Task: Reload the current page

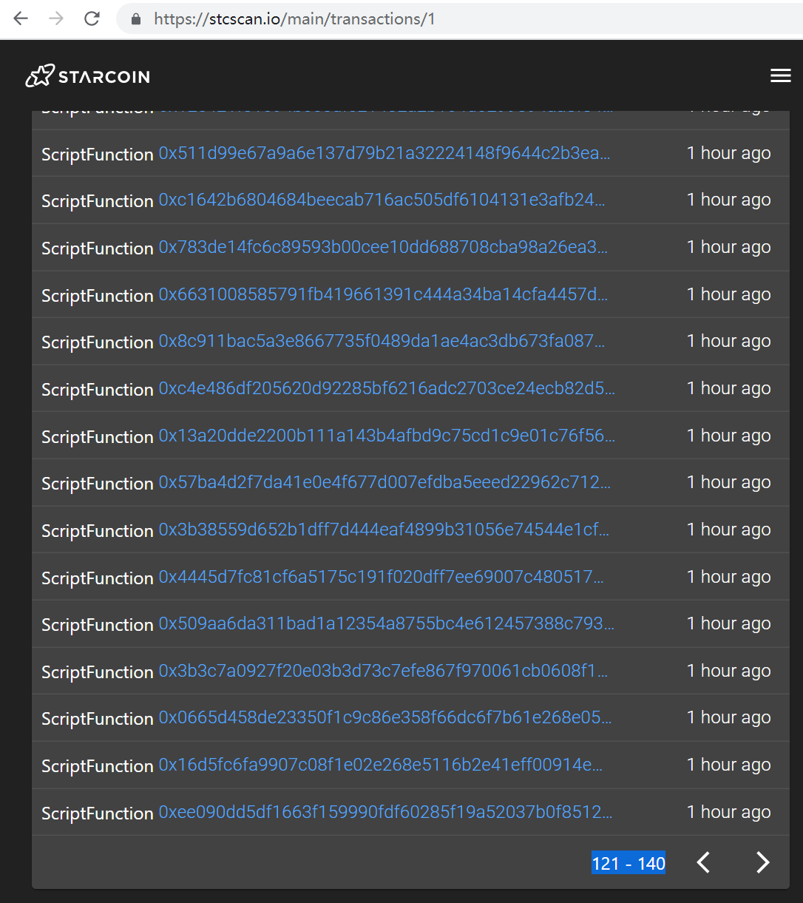Action: point(91,18)
